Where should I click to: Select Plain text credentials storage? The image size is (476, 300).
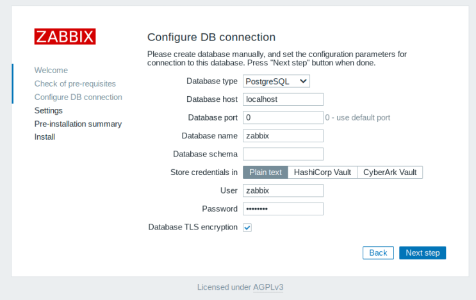click(265, 172)
